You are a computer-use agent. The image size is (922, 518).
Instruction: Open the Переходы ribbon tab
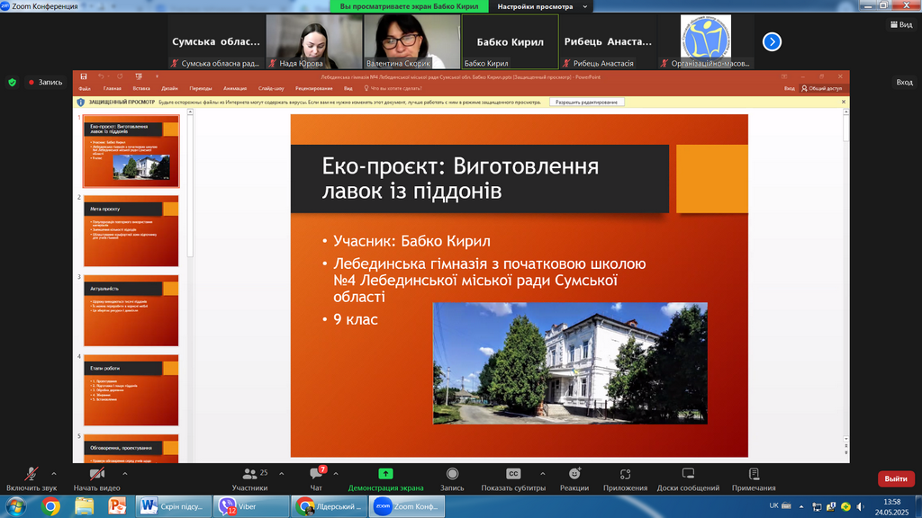click(201, 89)
